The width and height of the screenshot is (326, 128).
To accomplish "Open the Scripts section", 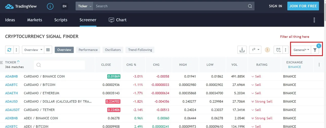I will click(x=61, y=20).
